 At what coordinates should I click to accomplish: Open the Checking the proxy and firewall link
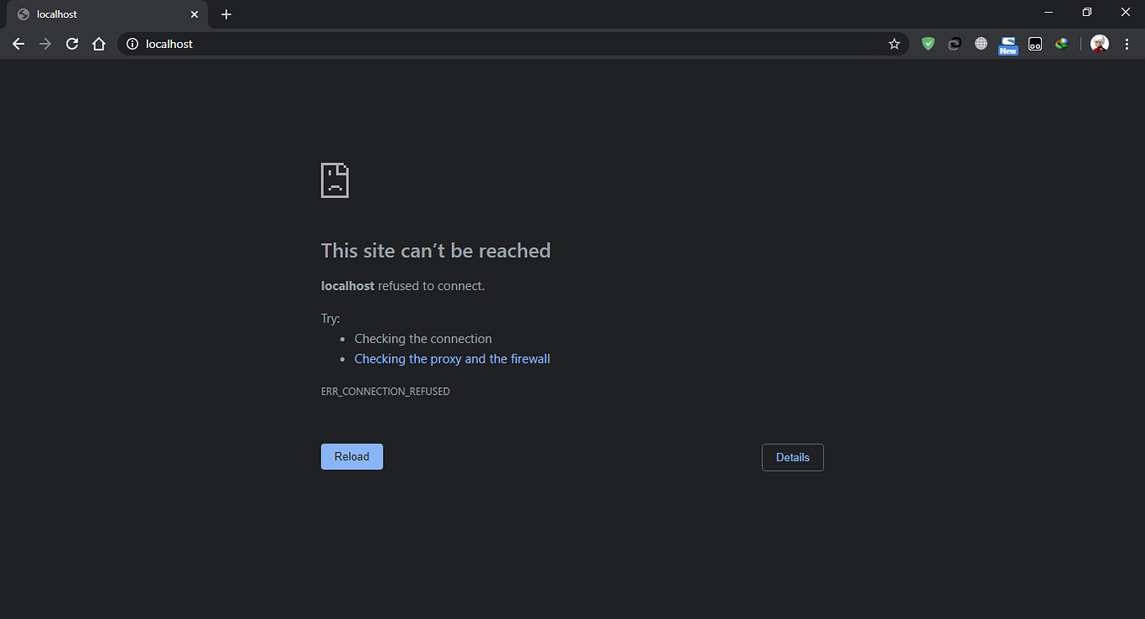pos(452,358)
